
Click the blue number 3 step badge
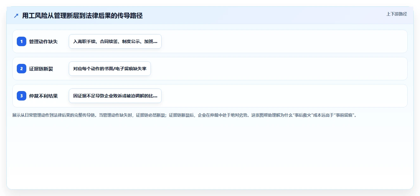(22, 96)
